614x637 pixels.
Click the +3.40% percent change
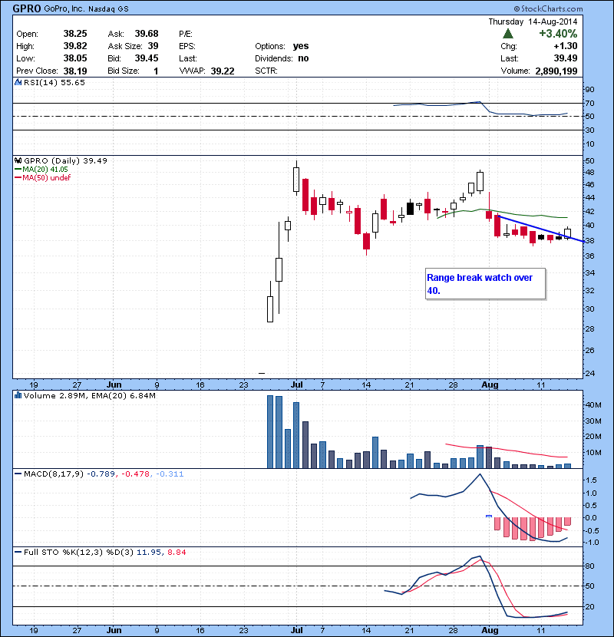click(x=558, y=33)
